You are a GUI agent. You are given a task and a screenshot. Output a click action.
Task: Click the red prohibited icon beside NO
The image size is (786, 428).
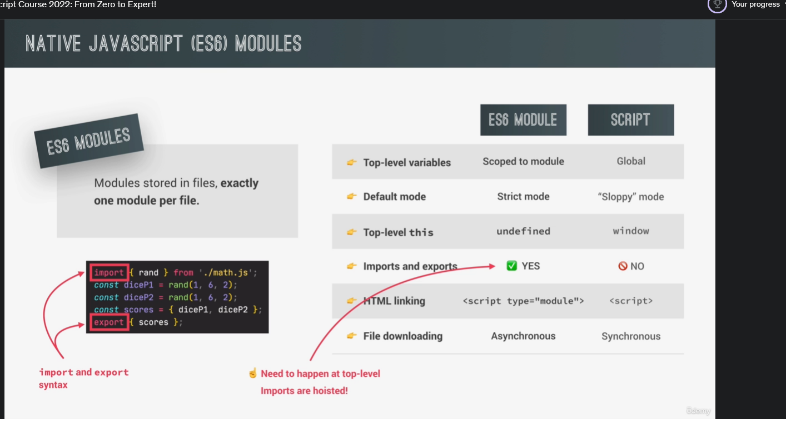click(623, 266)
